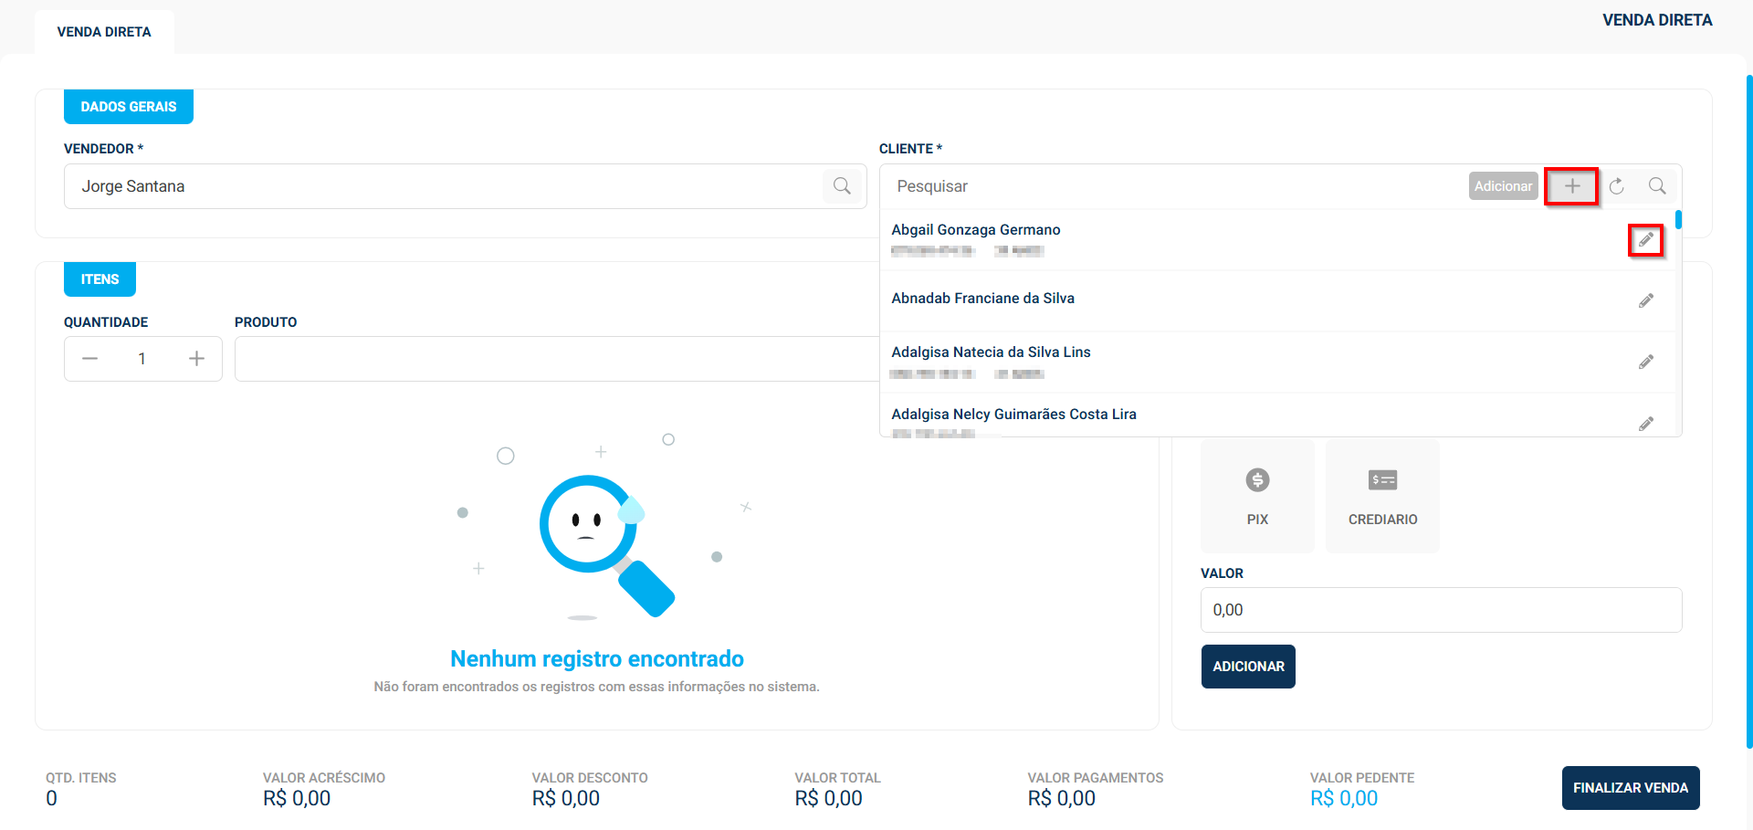Decrease the product quantity with the minus stepper

pos(89,358)
